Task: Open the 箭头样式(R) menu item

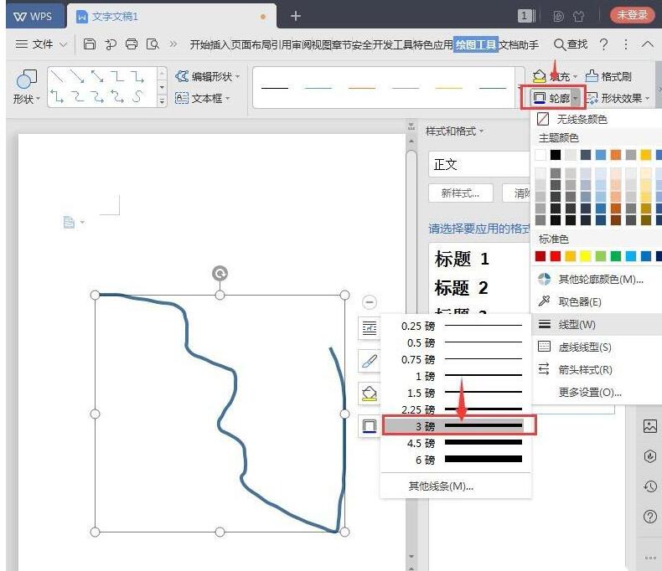Action: click(x=597, y=370)
